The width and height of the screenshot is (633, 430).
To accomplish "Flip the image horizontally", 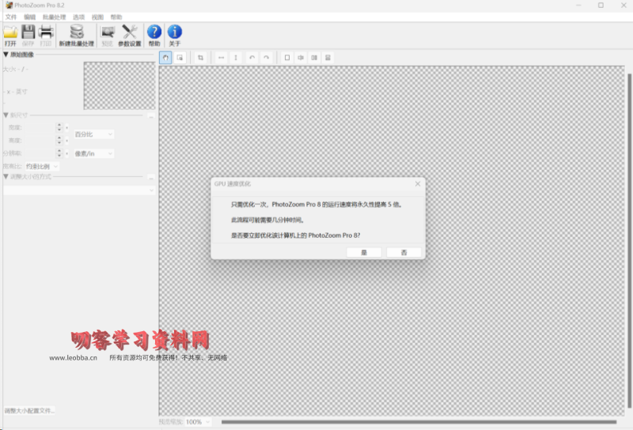I will point(222,58).
